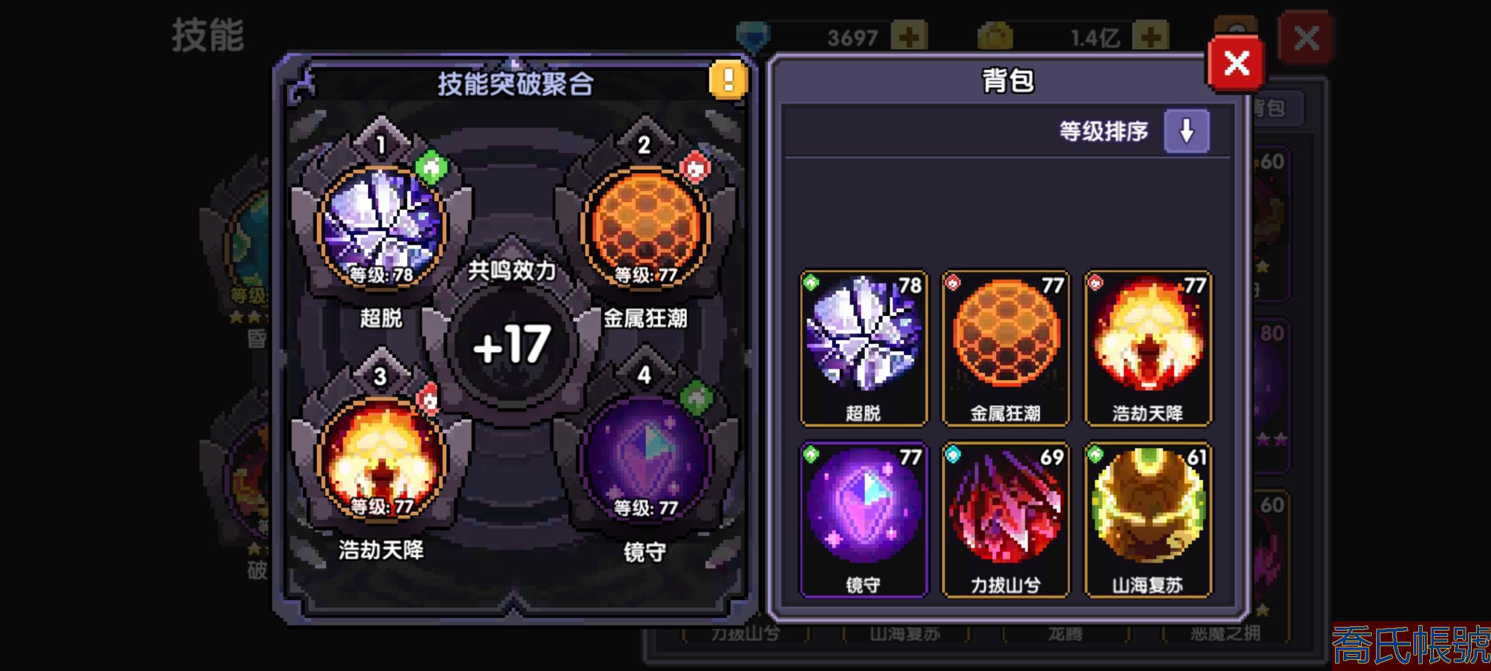Image resolution: width=1491 pixels, height=671 pixels.
Task: Click the 共鸣效力 label
Action: (x=511, y=270)
